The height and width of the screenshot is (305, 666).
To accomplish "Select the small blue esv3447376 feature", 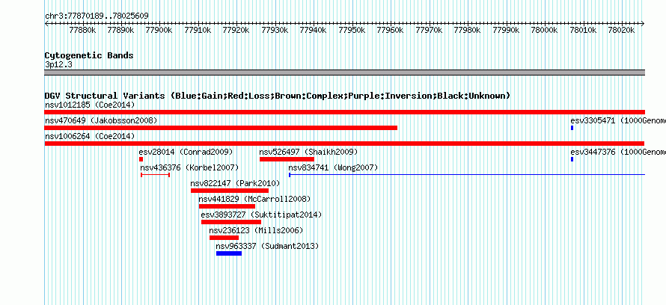I will [x=572, y=159].
